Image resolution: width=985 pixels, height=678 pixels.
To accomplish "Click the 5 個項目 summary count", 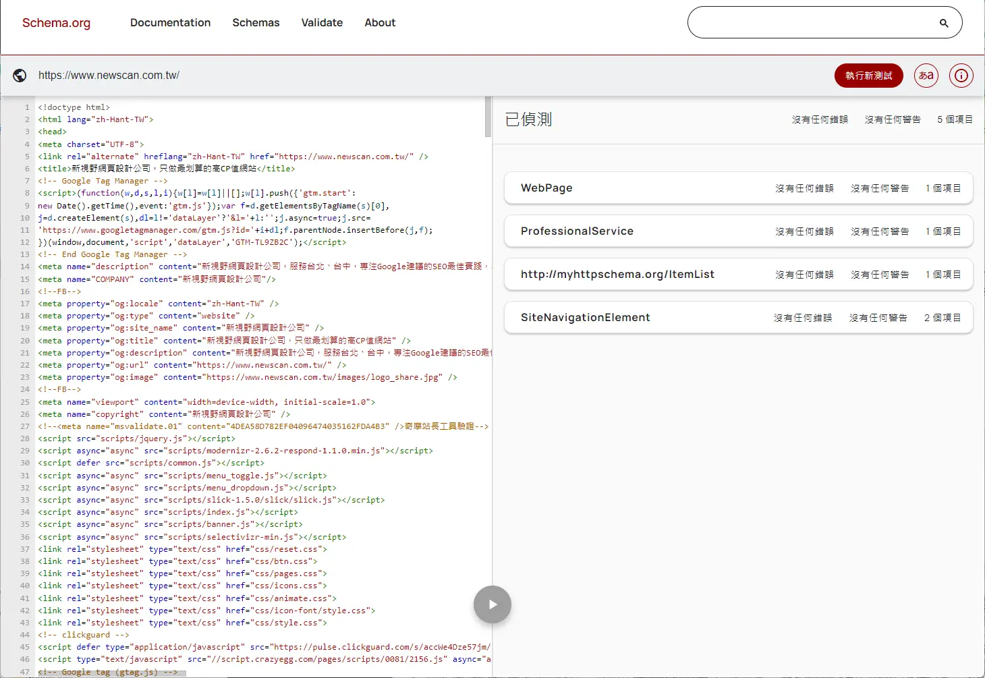I will pyautogui.click(x=955, y=119).
